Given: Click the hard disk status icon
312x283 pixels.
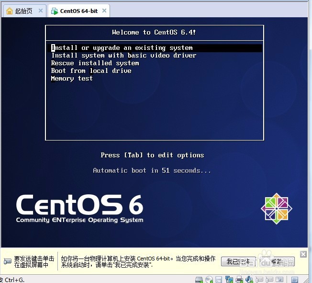Looking at the screenshot, I should pos(199,280).
